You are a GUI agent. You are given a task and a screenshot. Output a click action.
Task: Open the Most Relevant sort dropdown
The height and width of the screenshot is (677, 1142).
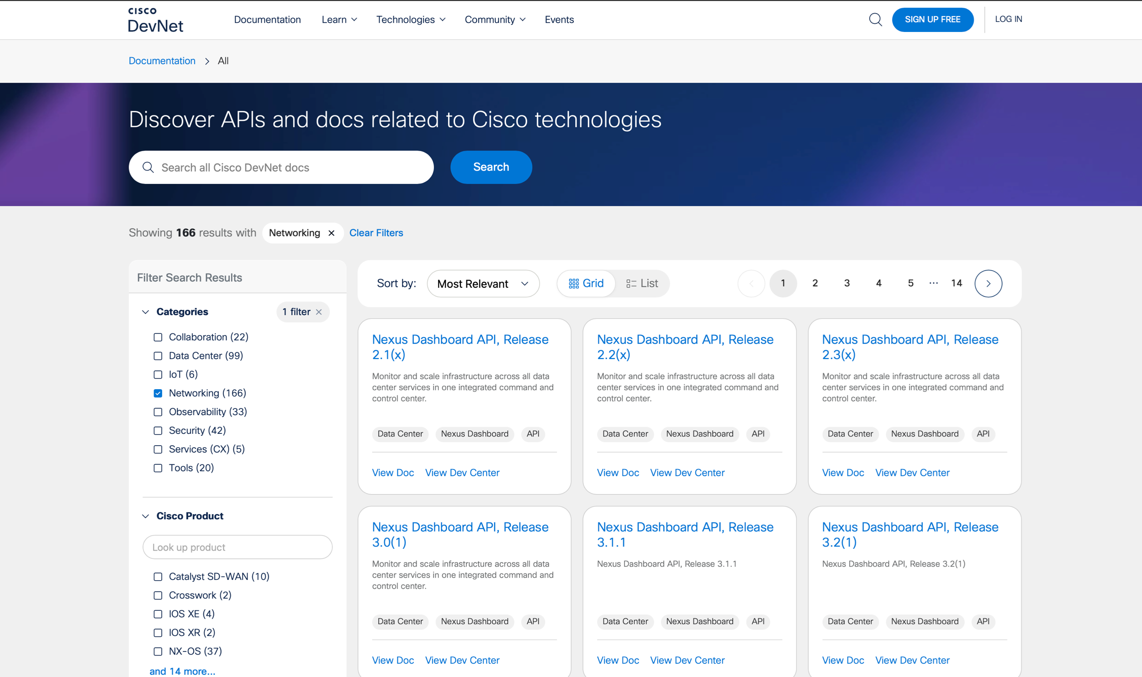(x=483, y=284)
